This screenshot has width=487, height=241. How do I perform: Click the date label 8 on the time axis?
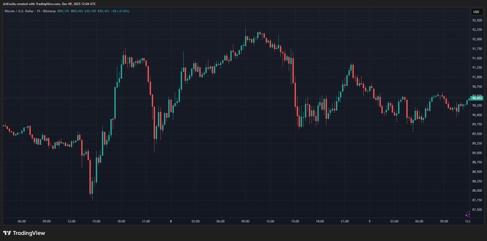(171, 221)
